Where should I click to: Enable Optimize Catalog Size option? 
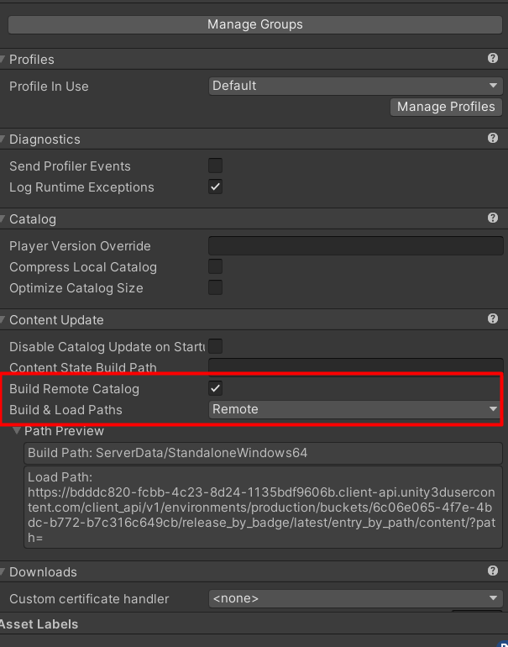[216, 288]
